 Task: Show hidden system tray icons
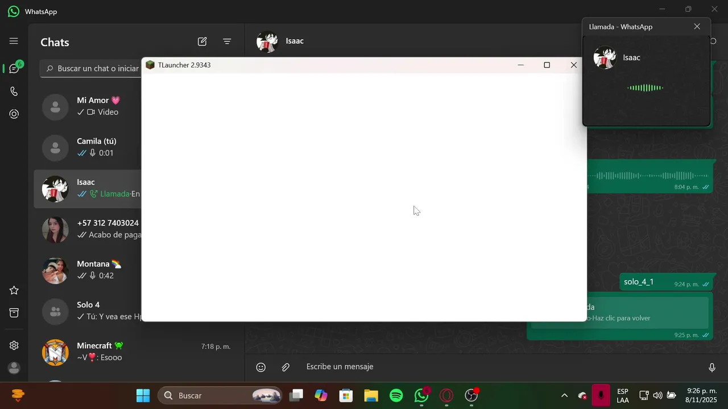point(564,395)
